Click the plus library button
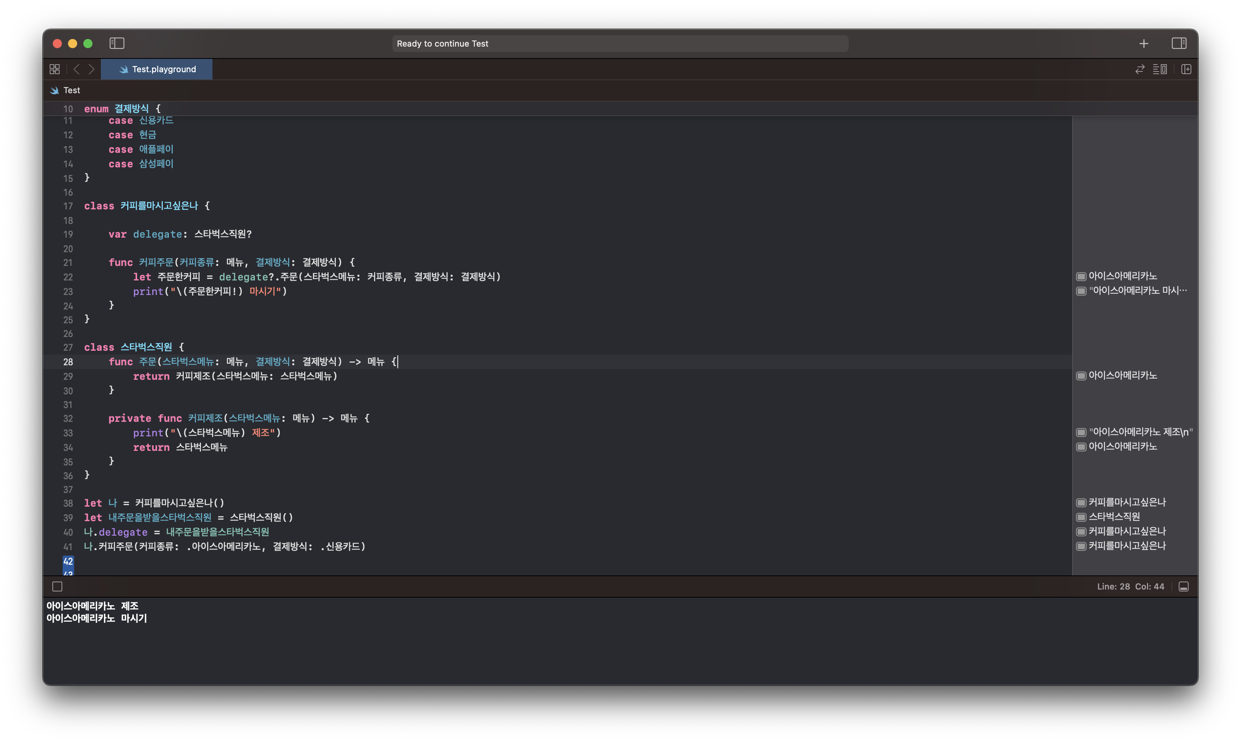The width and height of the screenshot is (1241, 742). point(1144,44)
